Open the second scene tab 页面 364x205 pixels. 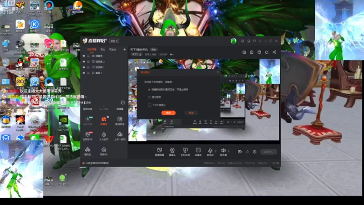pos(103,50)
